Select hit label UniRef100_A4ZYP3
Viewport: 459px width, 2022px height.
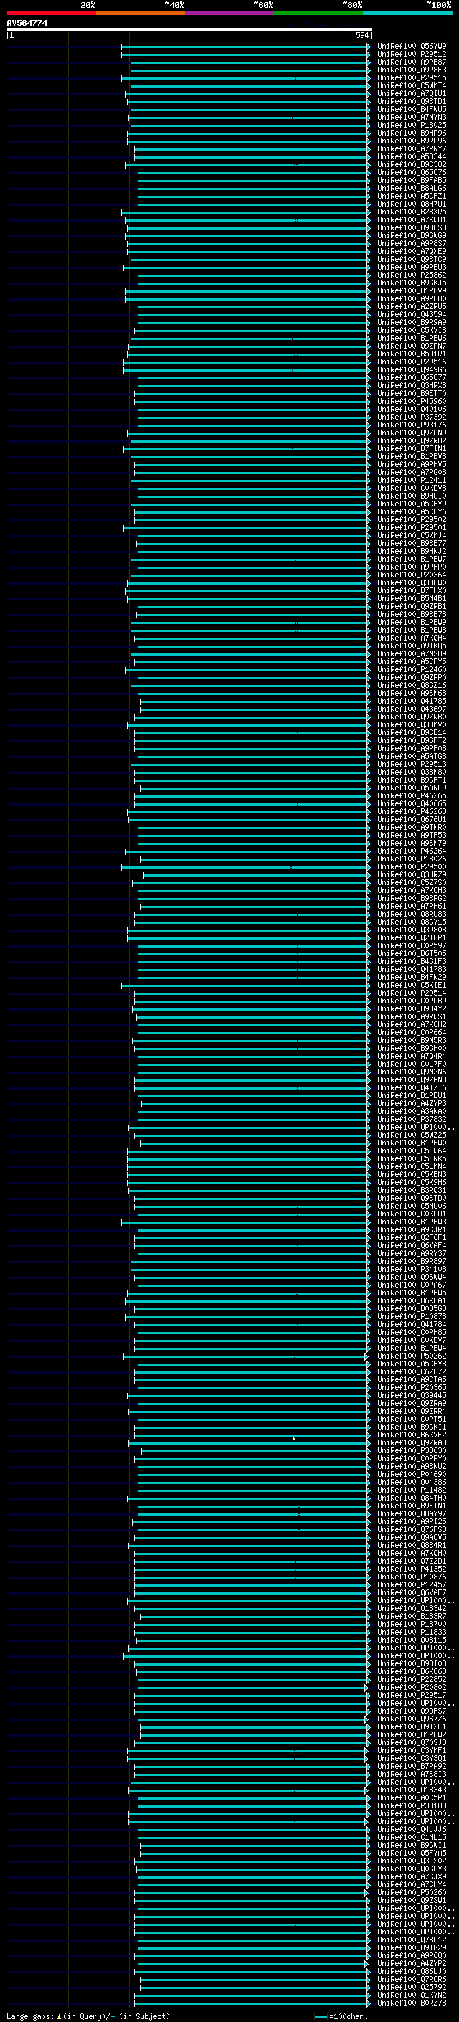[412, 1104]
